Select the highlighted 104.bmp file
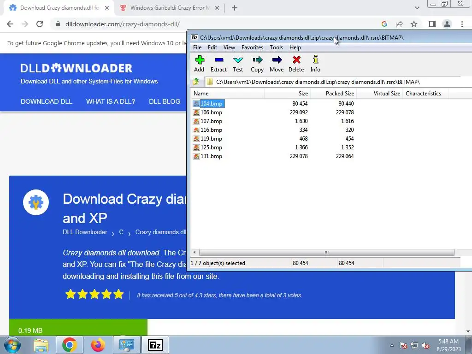 208,104
